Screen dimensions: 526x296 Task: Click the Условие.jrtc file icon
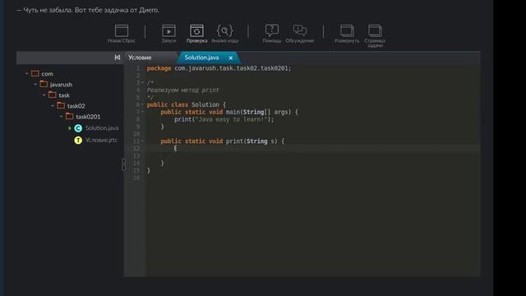(78, 141)
